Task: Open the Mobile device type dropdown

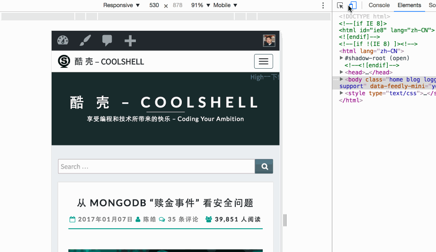Action: click(x=225, y=5)
